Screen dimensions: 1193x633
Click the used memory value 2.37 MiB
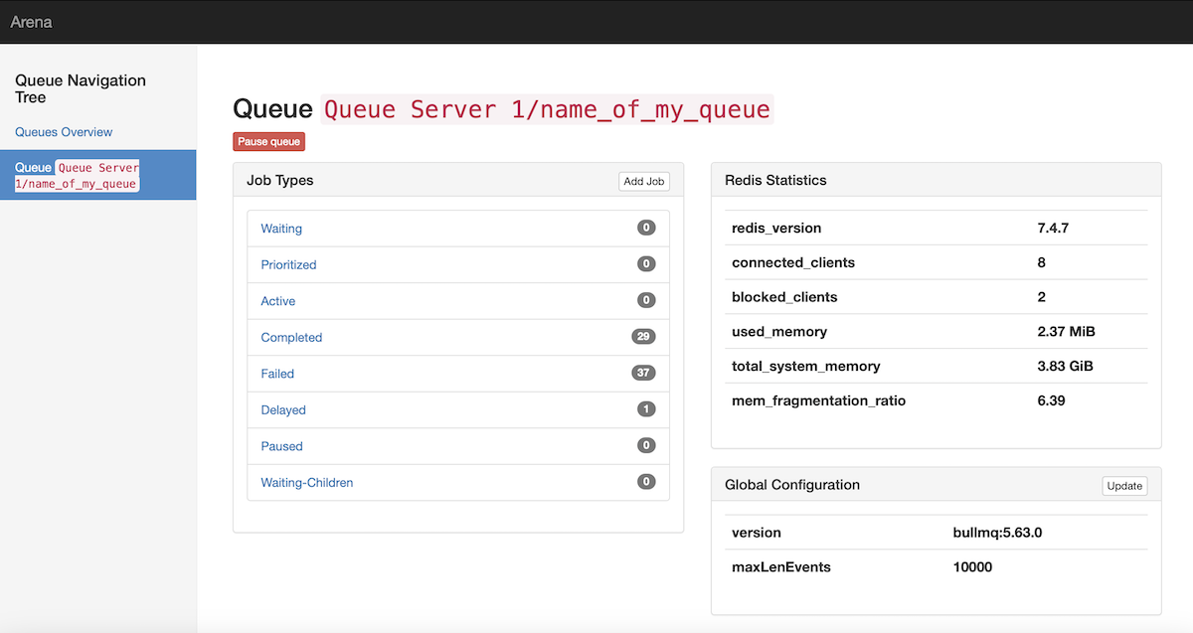1066,332
